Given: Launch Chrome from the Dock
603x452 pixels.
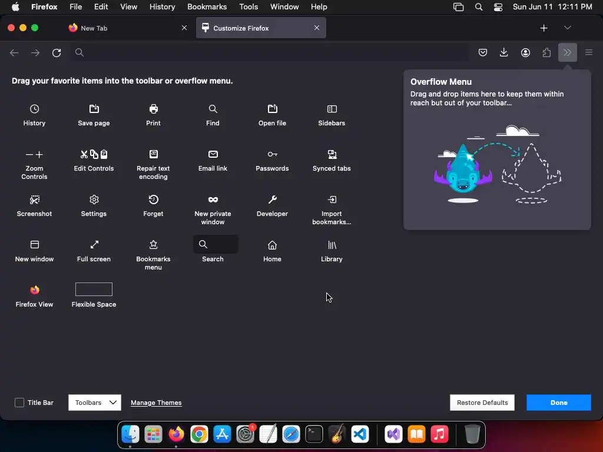Looking at the screenshot, I should [x=199, y=434].
